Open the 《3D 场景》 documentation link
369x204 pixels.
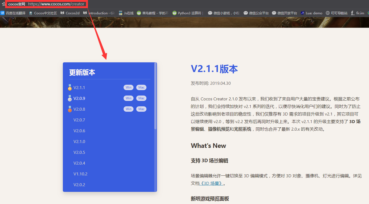(212, 183)
